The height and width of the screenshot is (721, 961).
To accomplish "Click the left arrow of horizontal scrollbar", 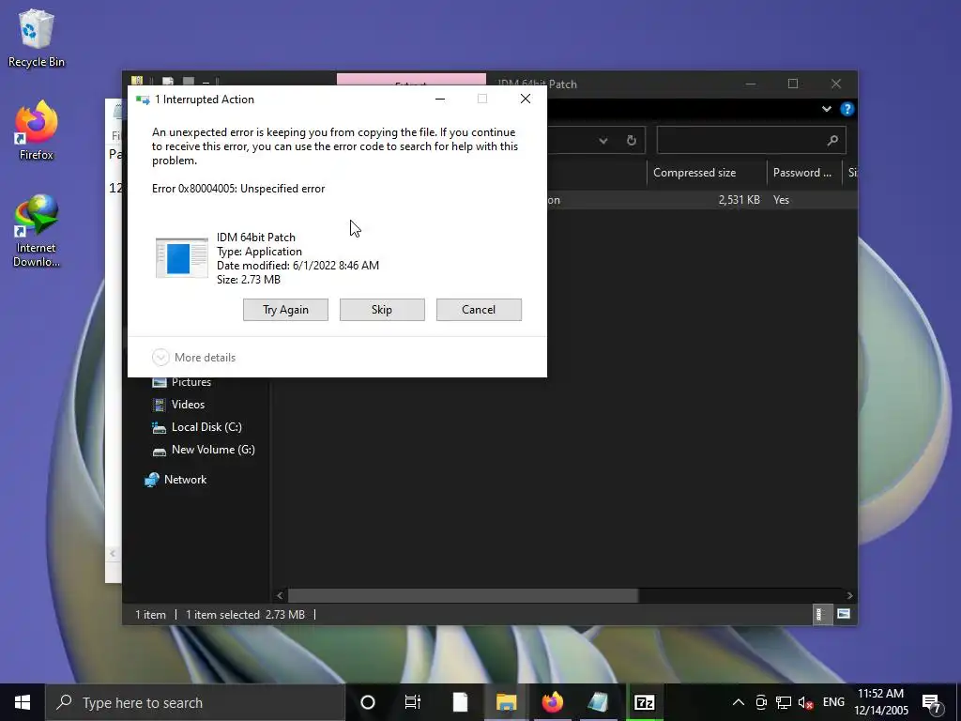I will coord(280,595).
